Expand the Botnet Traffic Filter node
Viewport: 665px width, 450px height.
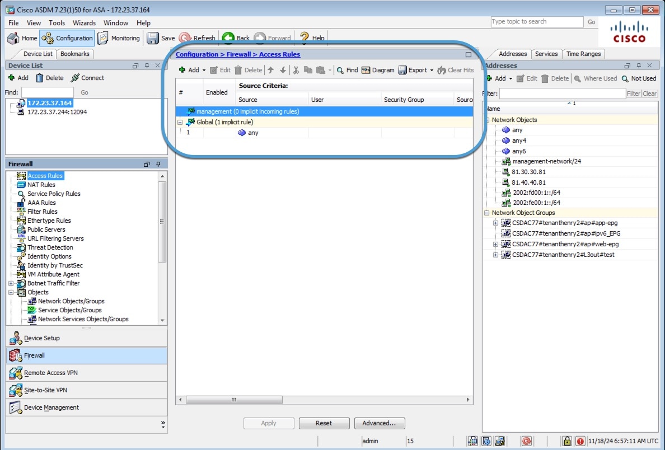(11, 283)
